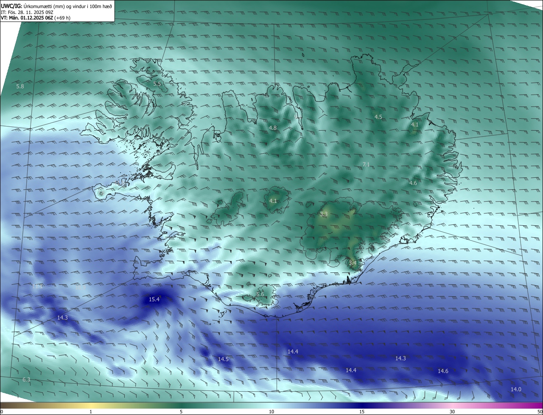Click the 4.5 value label
Image resolution: width=543 pixels, height=415 pixels.
[378, 117]
